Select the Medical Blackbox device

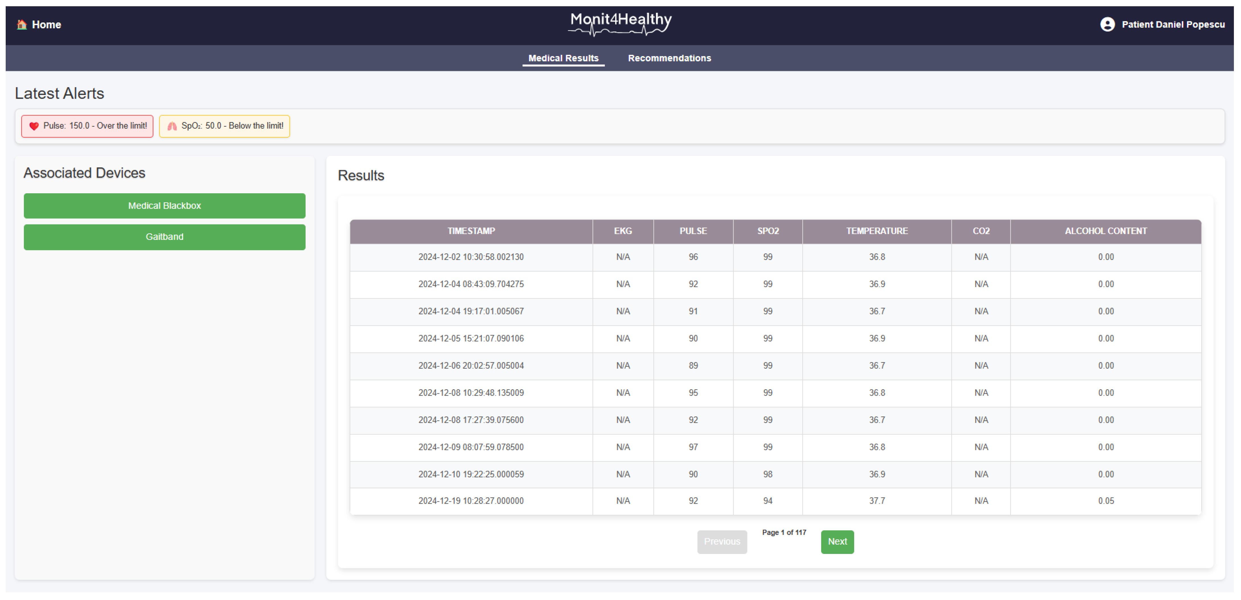coord(164,205)
